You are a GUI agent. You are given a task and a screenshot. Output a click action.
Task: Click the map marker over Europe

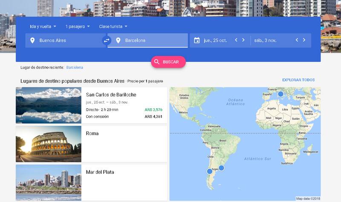pyautogui.click(x=280, y=94)
